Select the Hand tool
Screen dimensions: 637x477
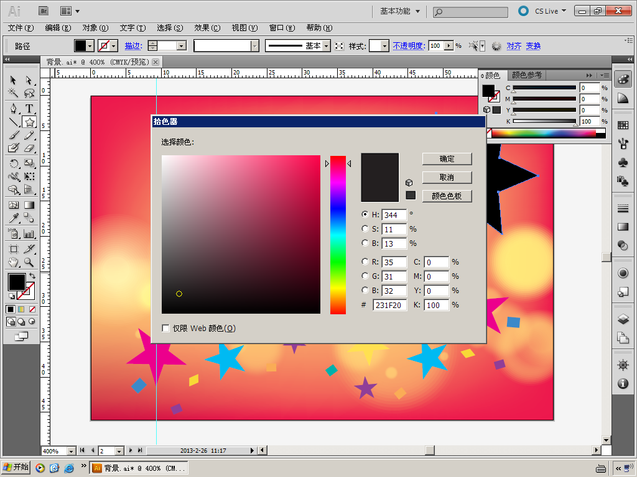coord(13,263)
